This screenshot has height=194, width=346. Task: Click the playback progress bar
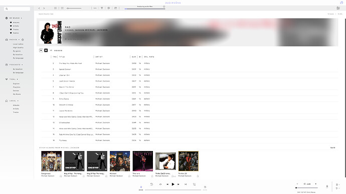pyautogui.click(x=173, y=190)
